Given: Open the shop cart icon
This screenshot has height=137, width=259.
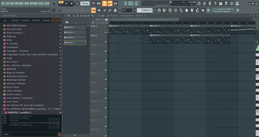Looking at the screenshot, I should [208, 10].
